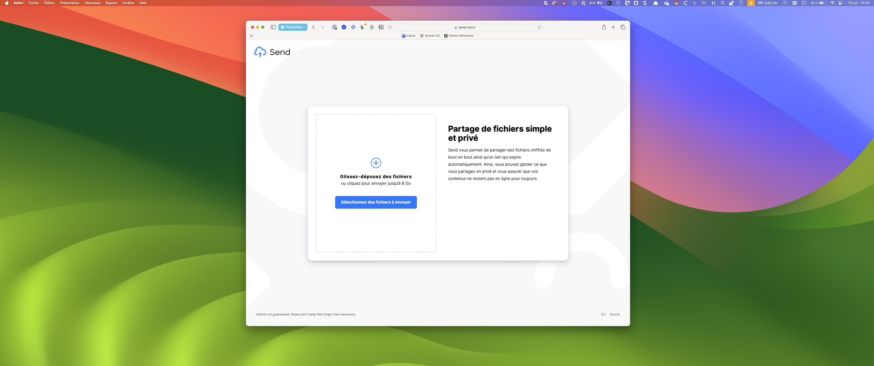Open the favorites grid icon
The height and width of the screenshot is (366, 874).
252,36
